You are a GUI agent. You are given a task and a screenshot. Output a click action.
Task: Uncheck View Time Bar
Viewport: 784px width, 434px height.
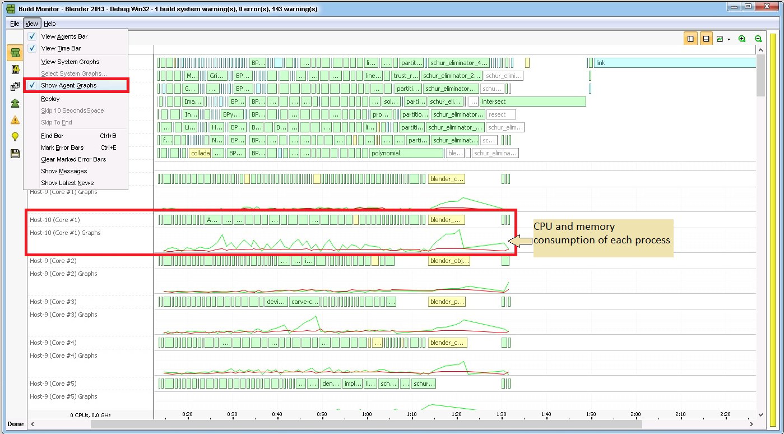[76, 48]
